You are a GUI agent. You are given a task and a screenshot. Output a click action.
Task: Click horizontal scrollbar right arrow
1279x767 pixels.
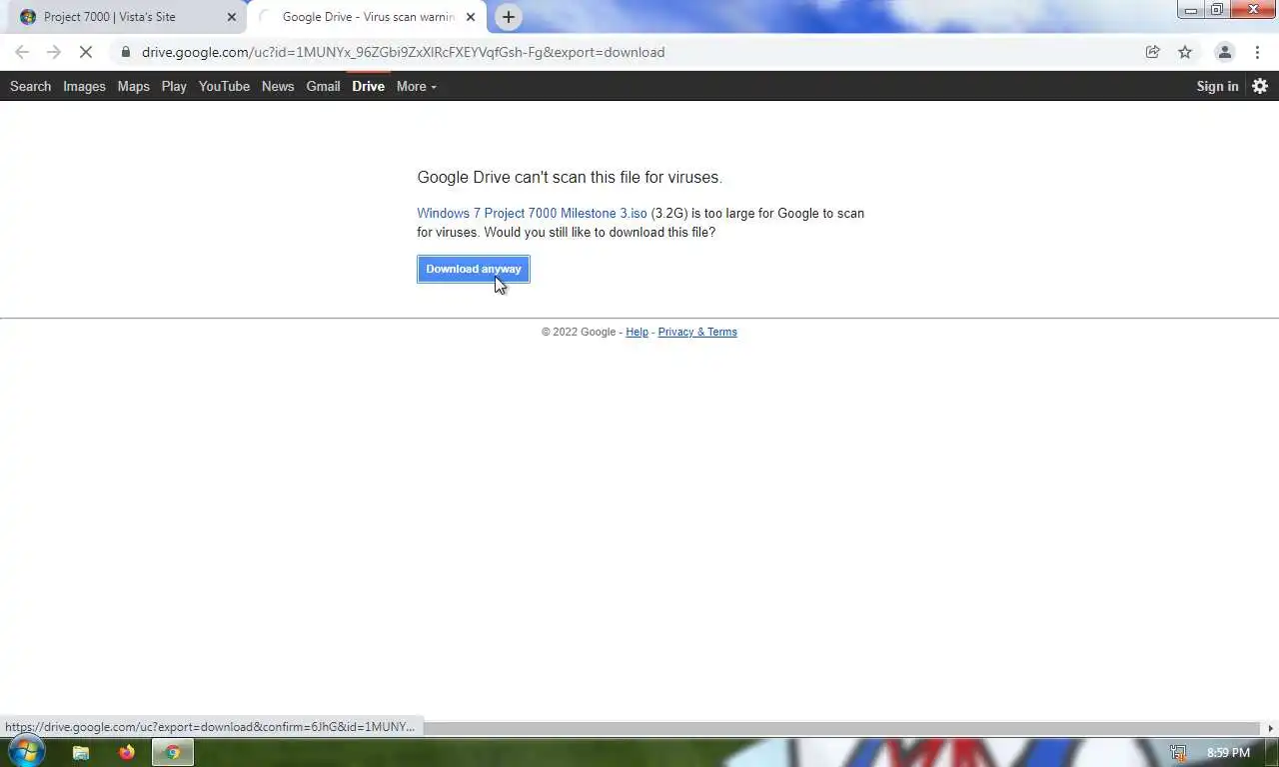[1271, 728]
